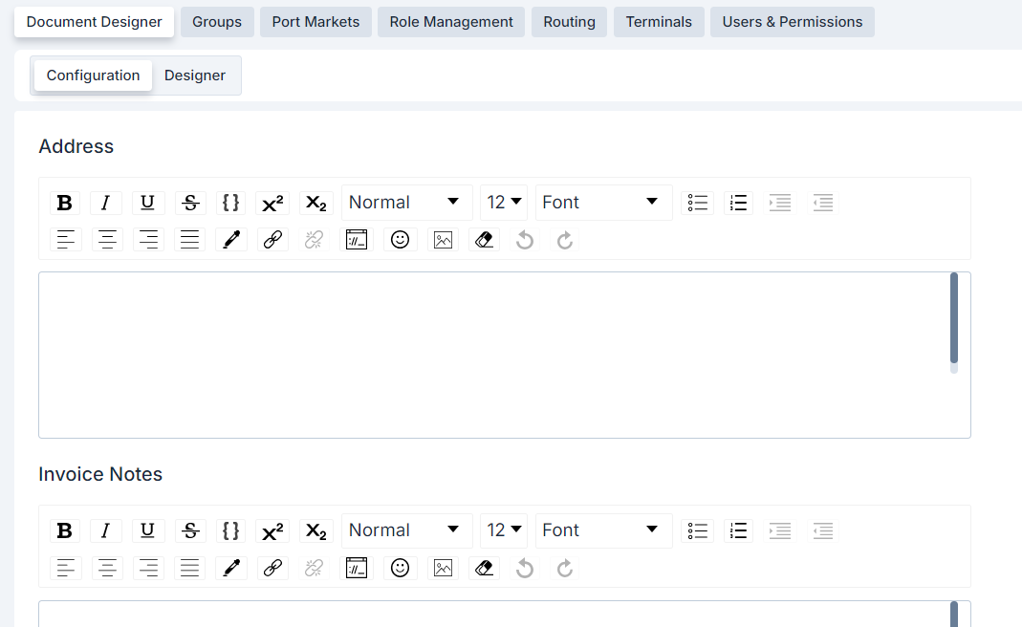The height and width of the screenshot is (627, 1022).
Task: Open font size 12 dropdown in Address editor
Action: point(504,203)
